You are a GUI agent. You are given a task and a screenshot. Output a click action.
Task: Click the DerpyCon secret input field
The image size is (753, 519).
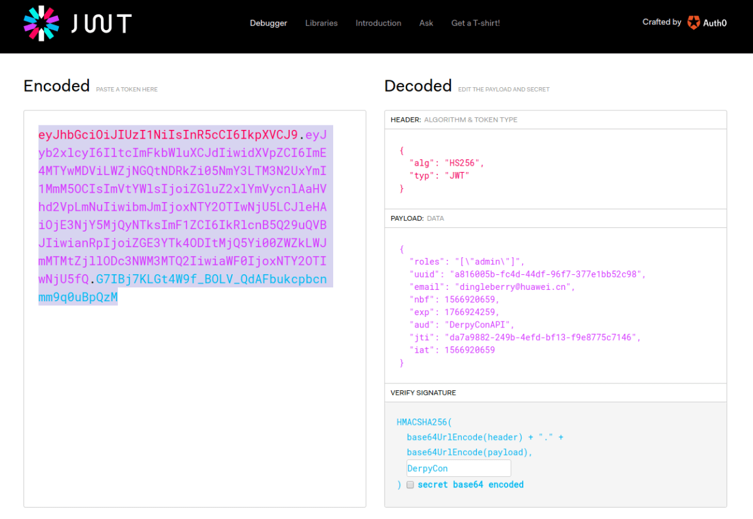[458, 468]
